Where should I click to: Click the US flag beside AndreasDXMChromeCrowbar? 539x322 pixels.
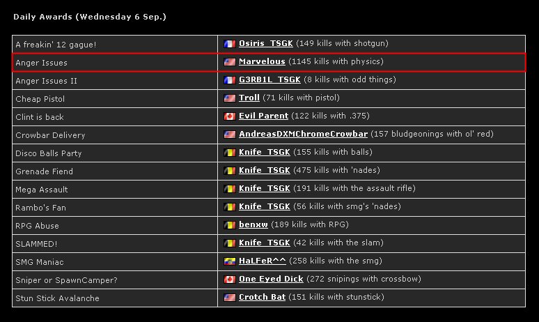point(229,135)
